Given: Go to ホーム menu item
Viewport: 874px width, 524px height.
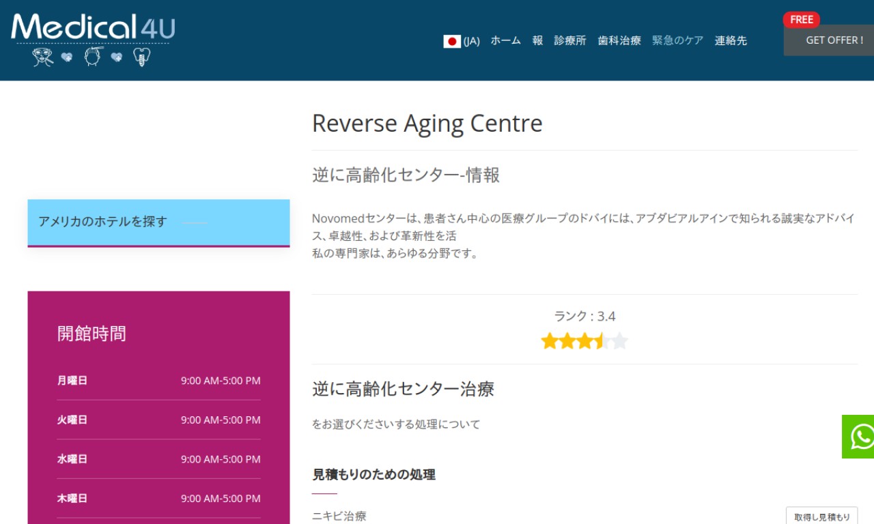Looking at the screenshot, I should coord(506,41).
